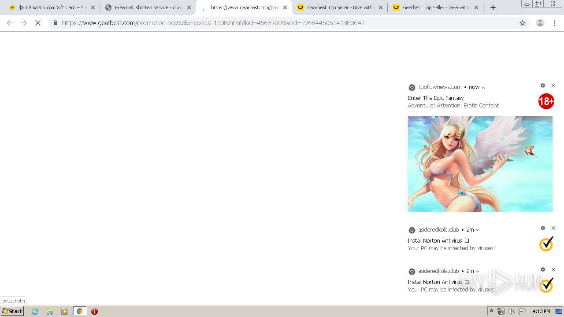Open topflownews.com notification settings gear
This screenshot has width=564, height=317.
click(543, 85)
